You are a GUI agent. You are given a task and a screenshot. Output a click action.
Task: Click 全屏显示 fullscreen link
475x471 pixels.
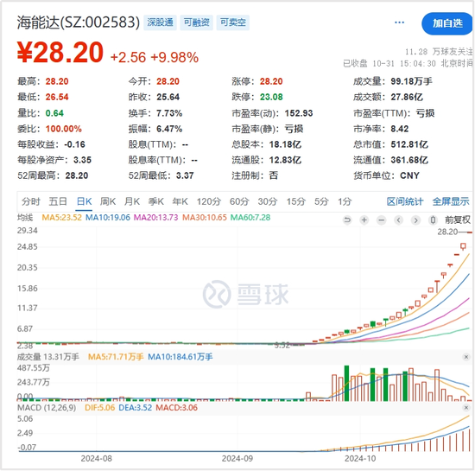451,201
